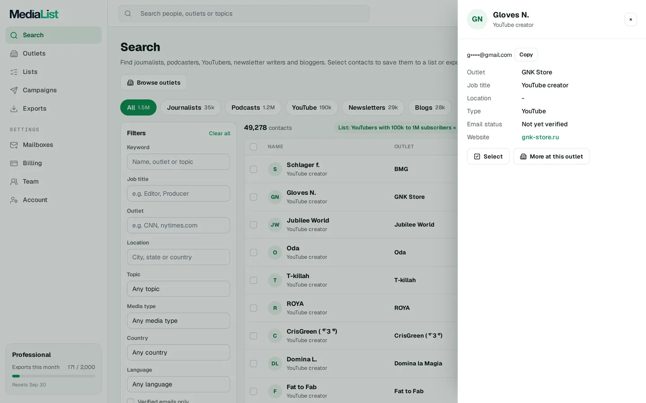Clear all filters
646x403 pixels.
pyautogui.click(x=219, y=133)
